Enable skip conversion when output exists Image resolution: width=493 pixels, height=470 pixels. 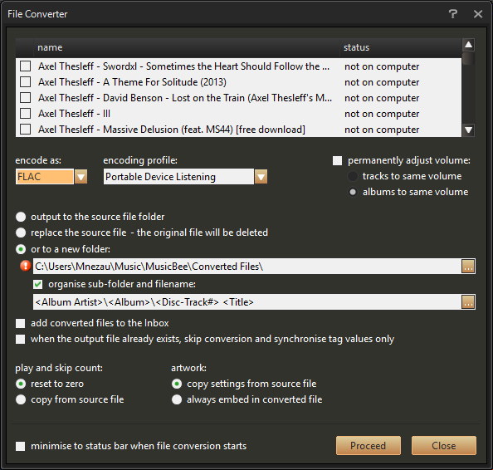click(21, 339)
